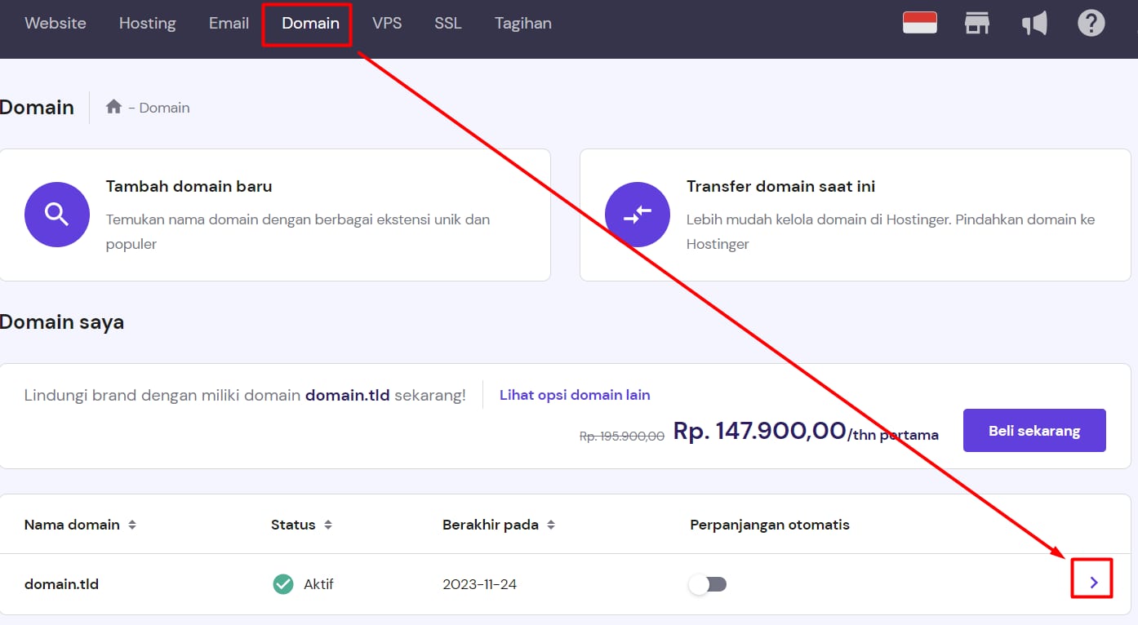Open the help question mark icon

(1091, 23)
